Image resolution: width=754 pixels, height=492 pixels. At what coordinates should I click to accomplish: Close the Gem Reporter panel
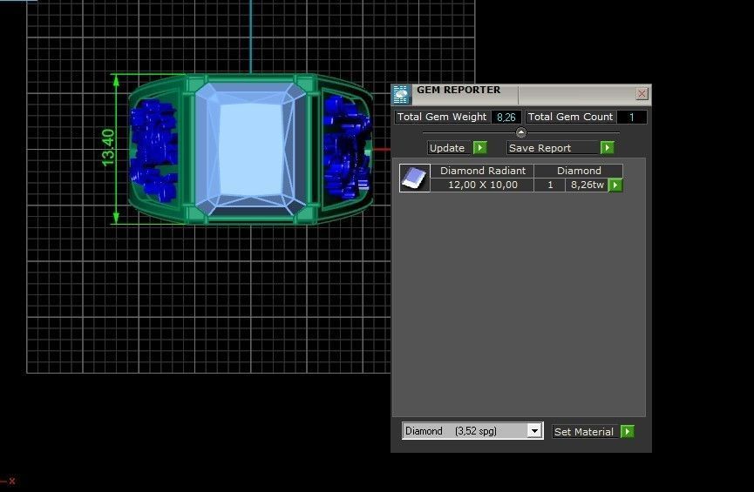(x=642, y=94)
